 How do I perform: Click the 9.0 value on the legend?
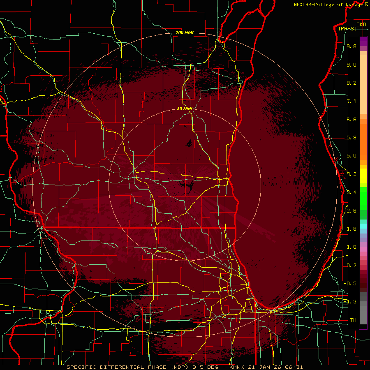(x=351, y=65)
